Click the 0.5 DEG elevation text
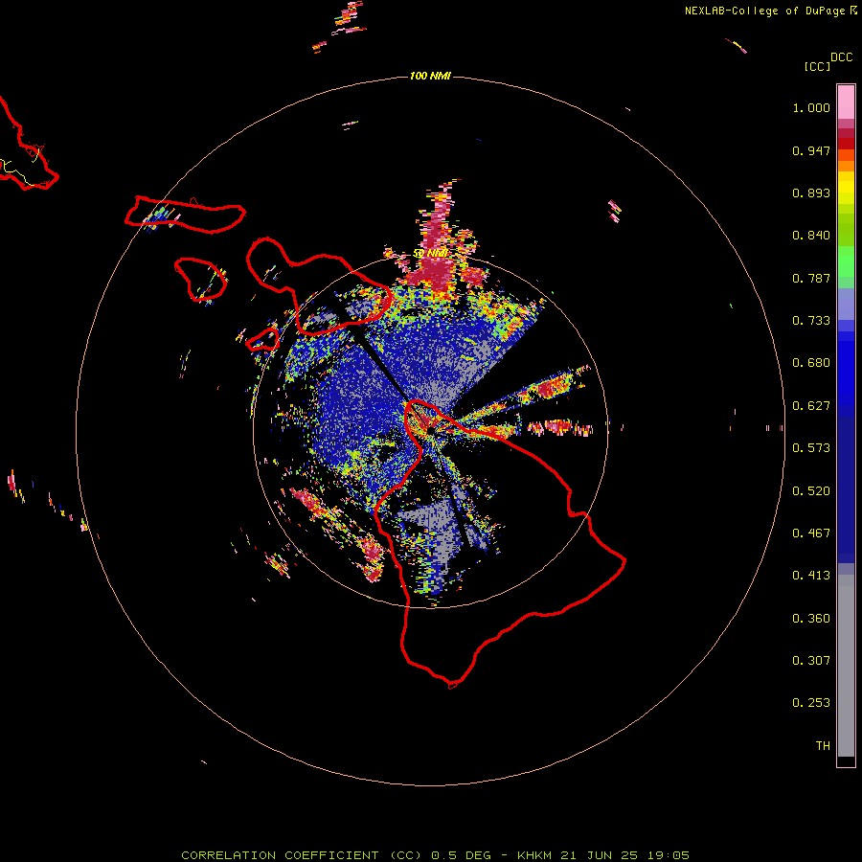 coord(464,855)
